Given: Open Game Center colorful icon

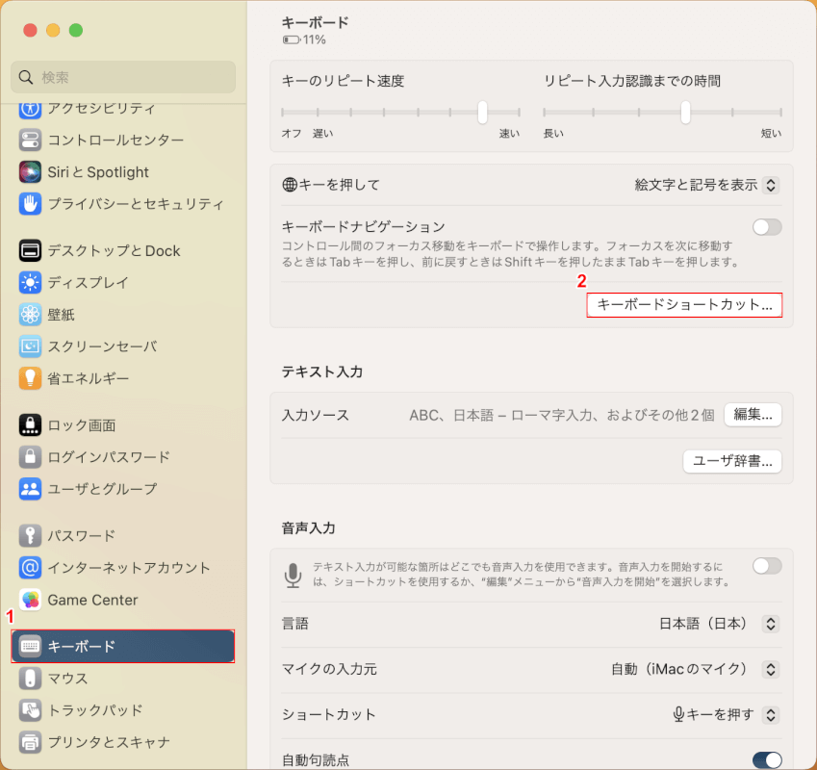Looking at the screenshot, I should 30,601.
